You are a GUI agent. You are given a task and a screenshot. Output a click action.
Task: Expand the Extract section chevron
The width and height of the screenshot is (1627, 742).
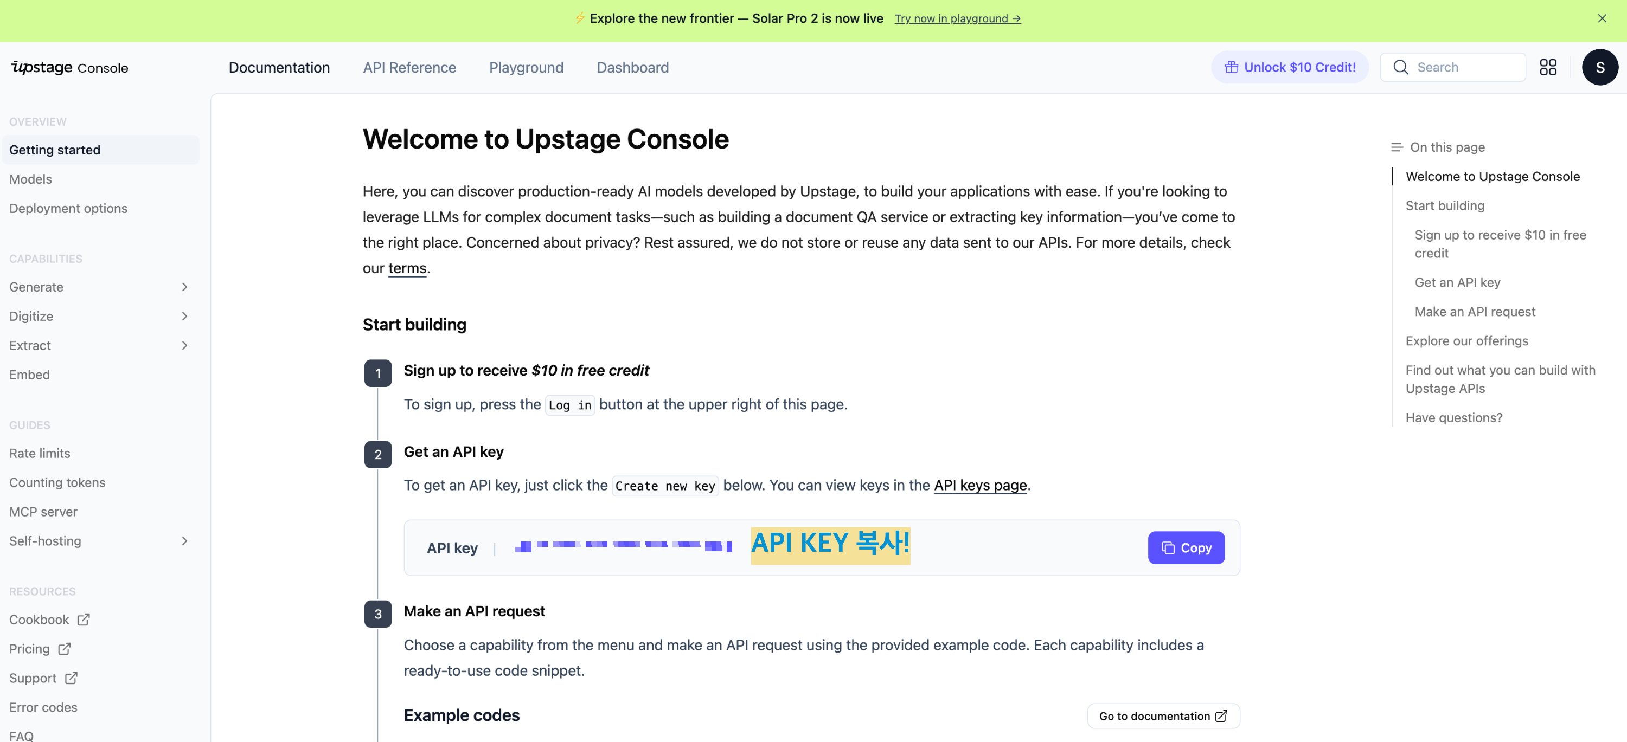(x=184, y=345)
